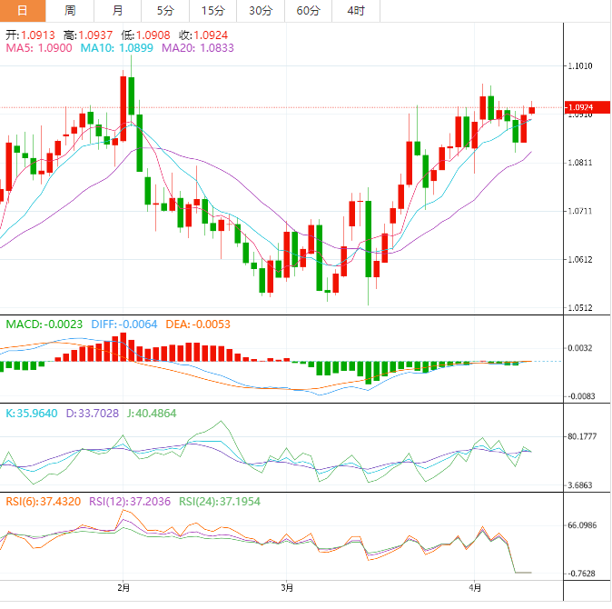This screenshot has width=612, height=609.
Task: Click the DEA:-0.0053 indicator label
Action: pos(198,324)
